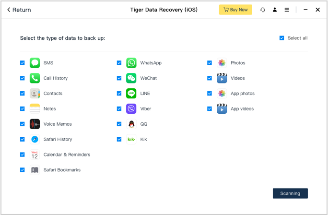Toggle the WhatsApp checkbox
This screenshot has width=328, height=215.
point(119,63)
